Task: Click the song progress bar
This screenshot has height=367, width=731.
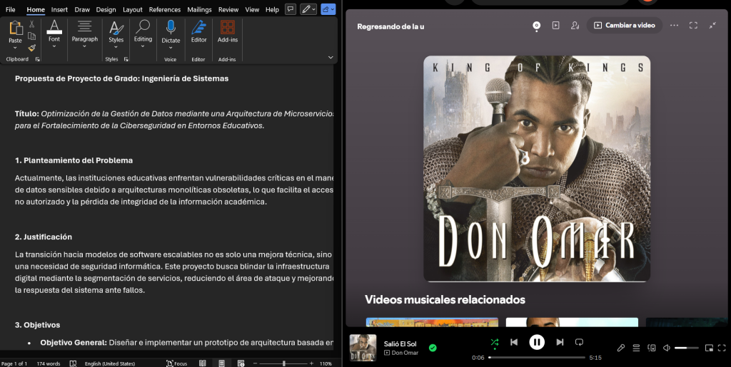Action: point(537,357)
